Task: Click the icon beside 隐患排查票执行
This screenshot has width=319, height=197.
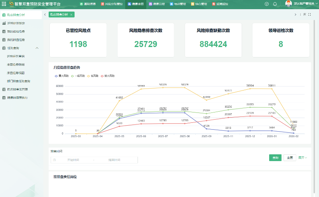Action: [x=4, y=98]
